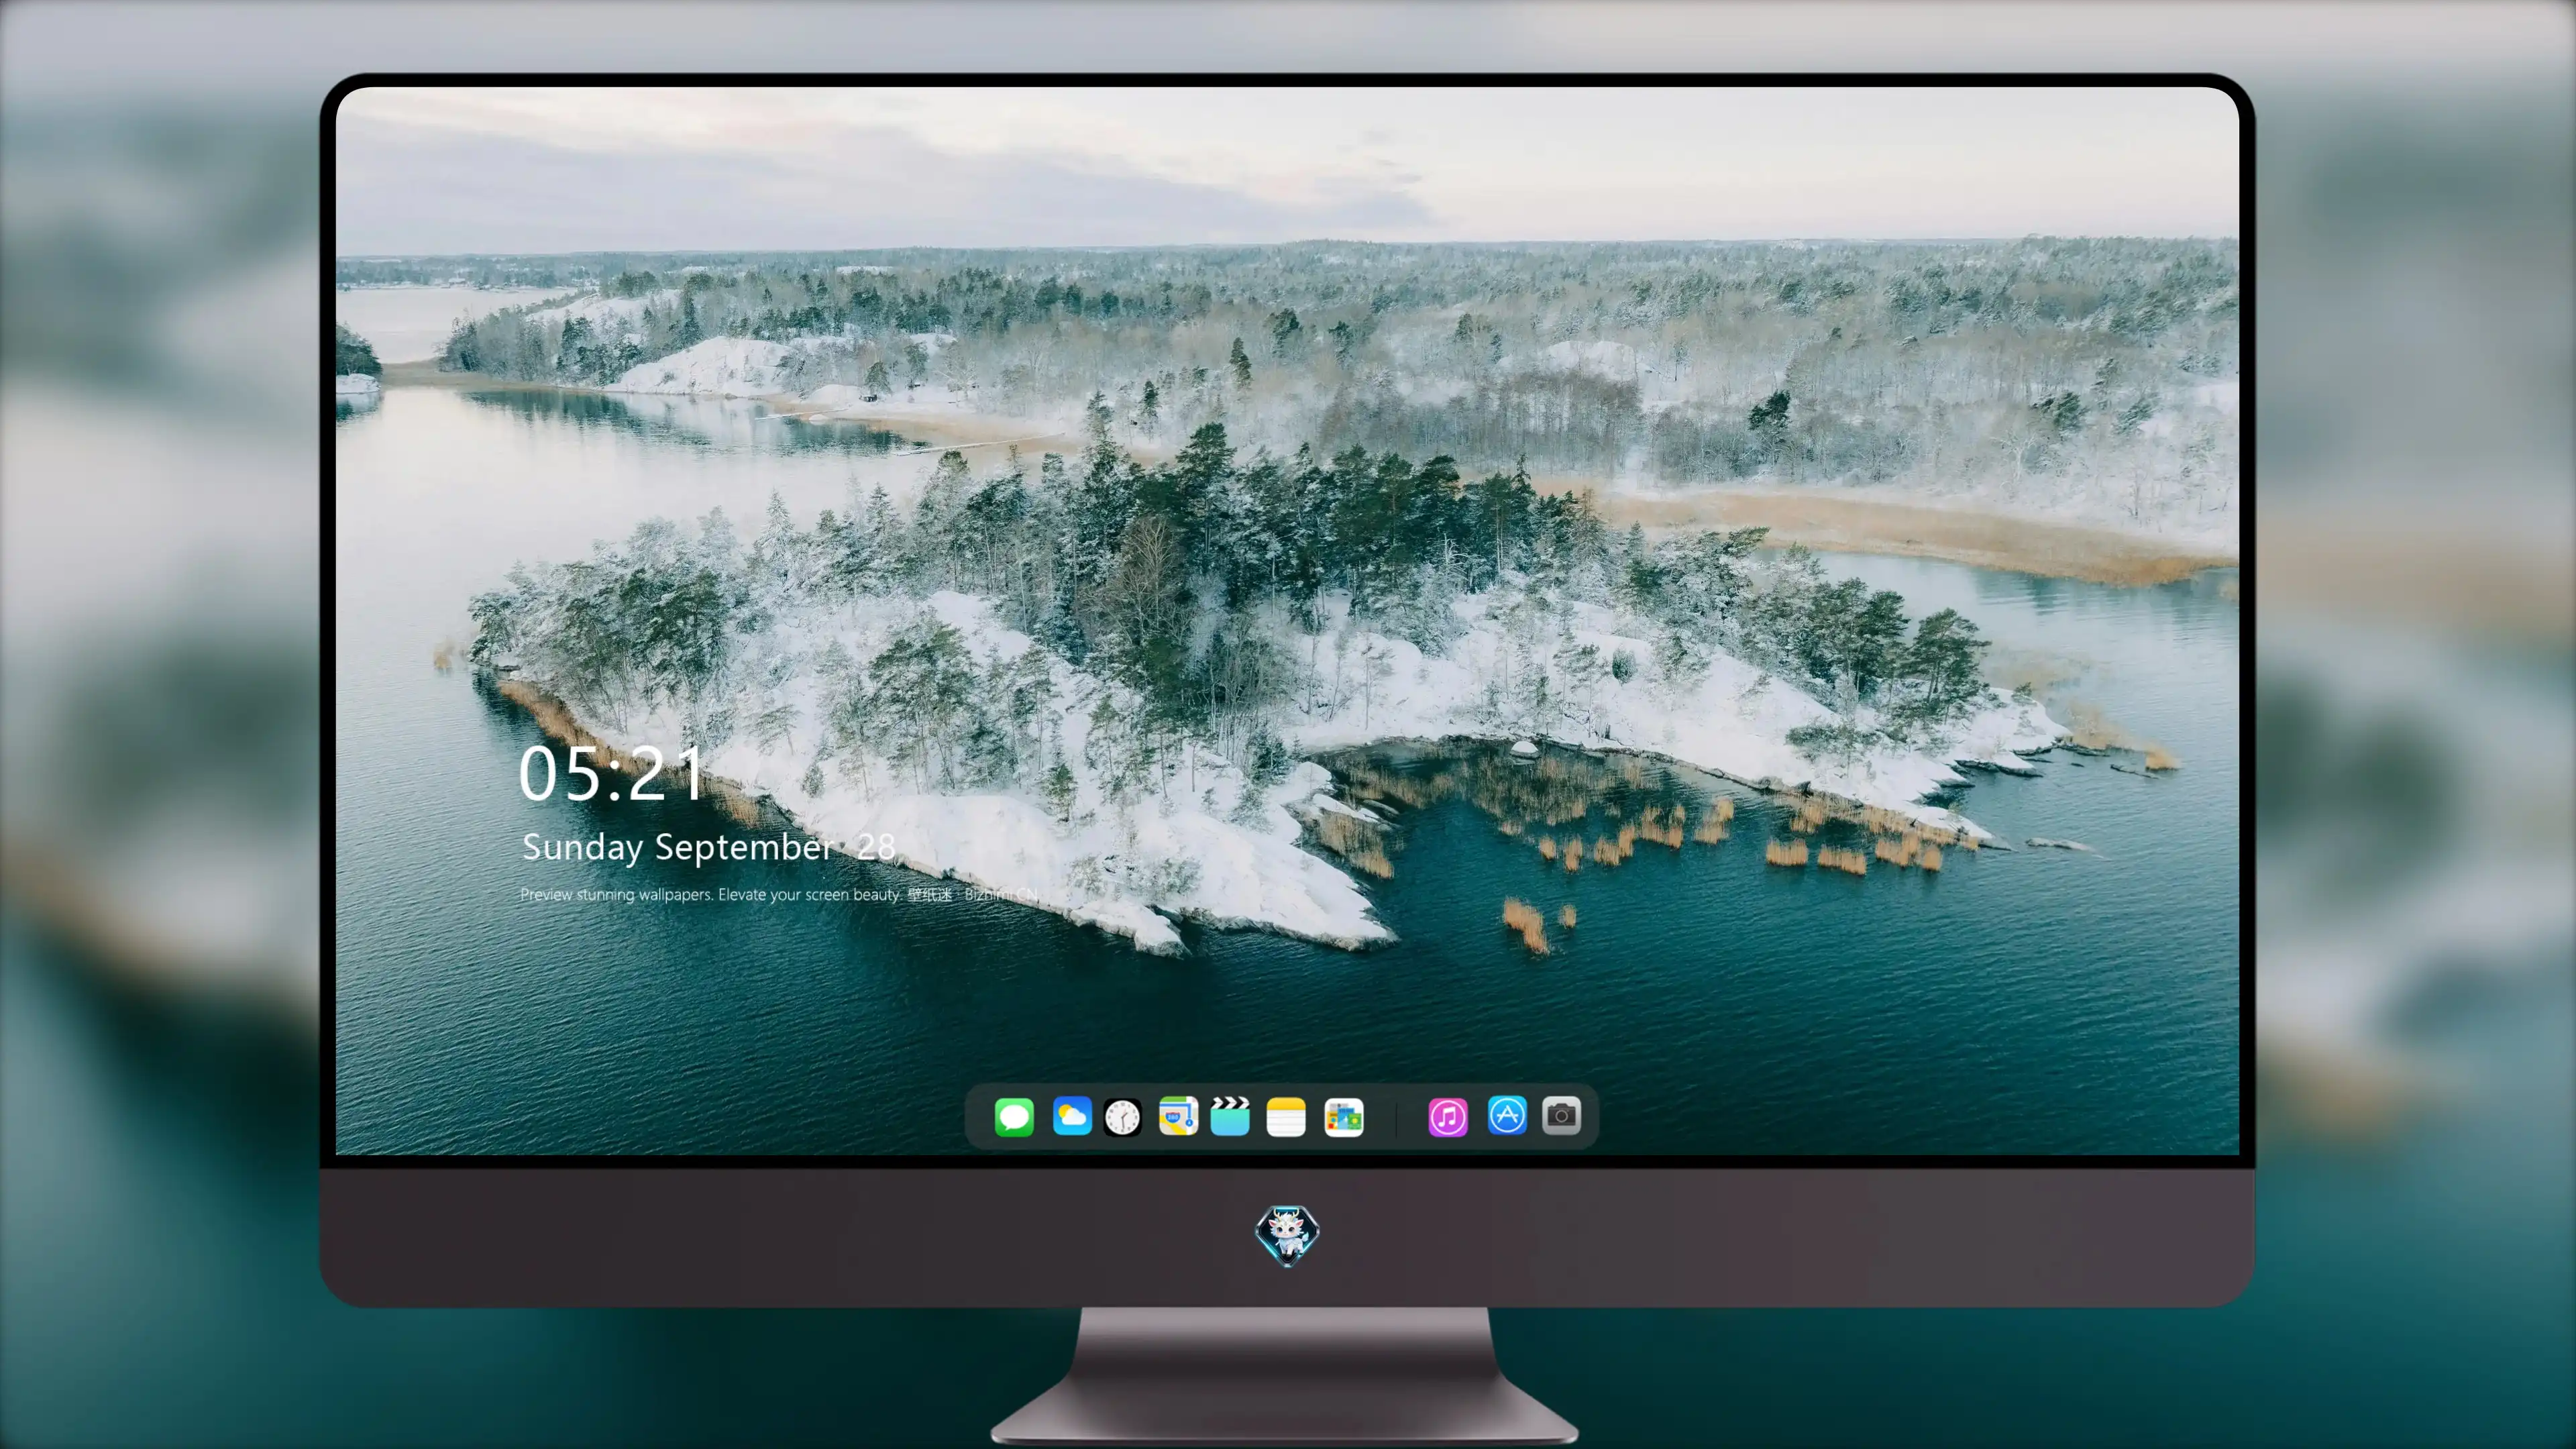This screenshot has height=1449, width=2576.
Task: Launch the pink iTunes music icon
Action: (1448, 1117)
